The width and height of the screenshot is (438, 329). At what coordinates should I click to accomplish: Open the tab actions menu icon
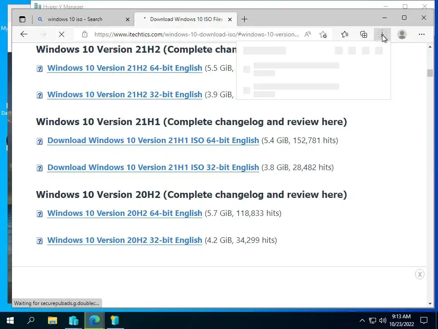pyautogui.click(x=22, y=19)
